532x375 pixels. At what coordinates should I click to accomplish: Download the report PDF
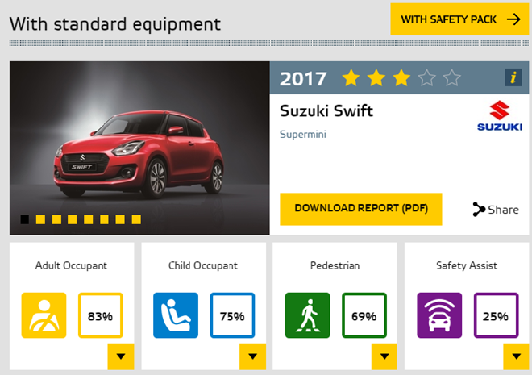(x=361, y=209)
